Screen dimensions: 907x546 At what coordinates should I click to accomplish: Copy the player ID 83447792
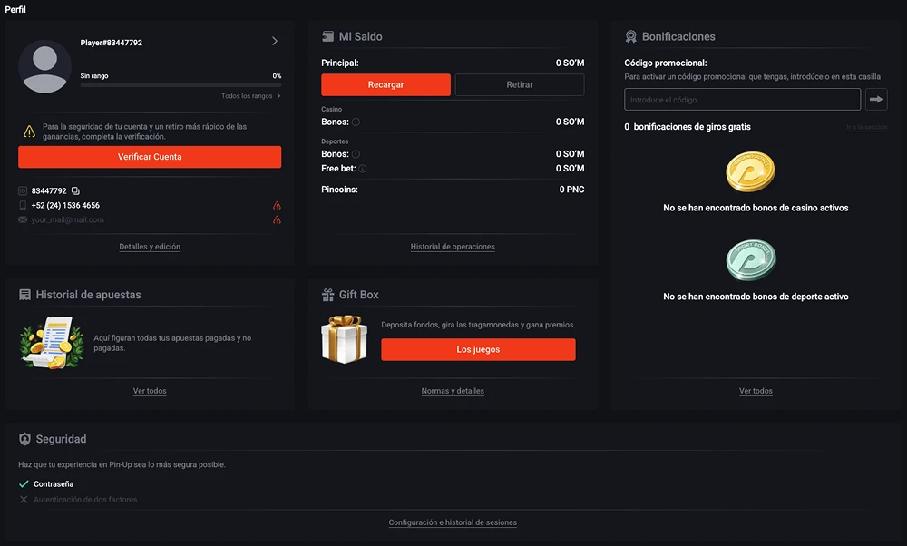click(75, 191)
